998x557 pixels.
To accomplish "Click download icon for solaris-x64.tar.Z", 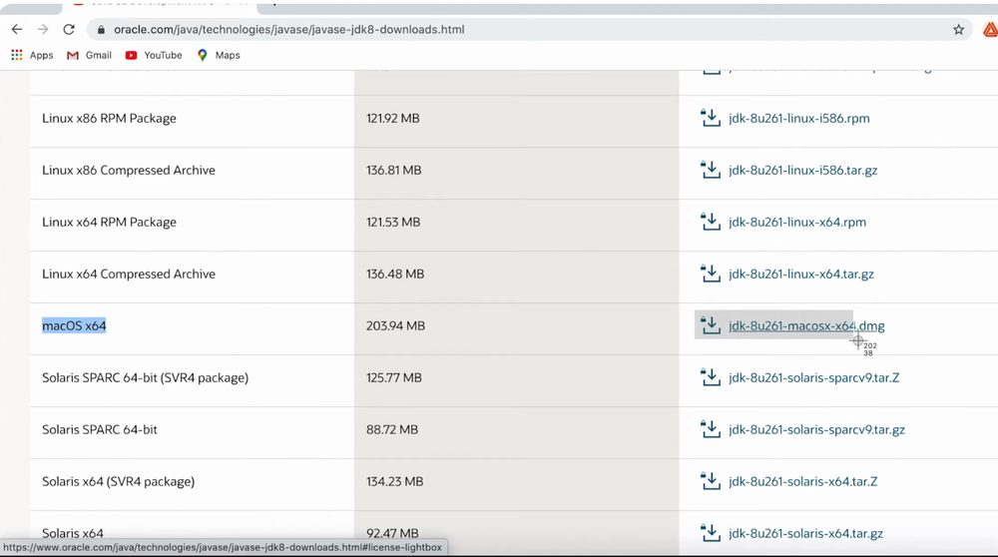I will click(x=711, y=481).
